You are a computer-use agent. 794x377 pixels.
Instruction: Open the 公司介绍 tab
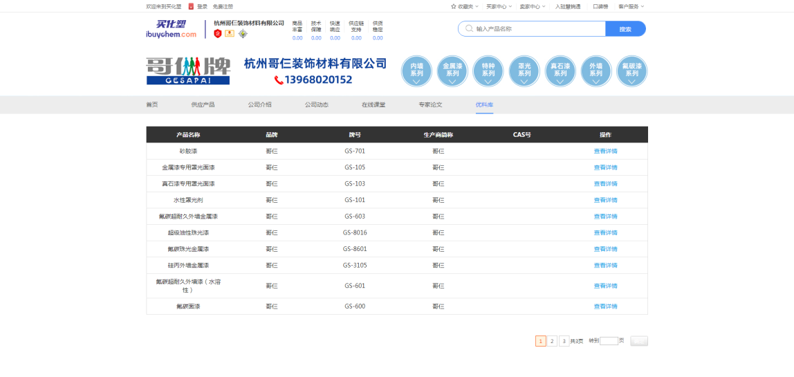260,105
